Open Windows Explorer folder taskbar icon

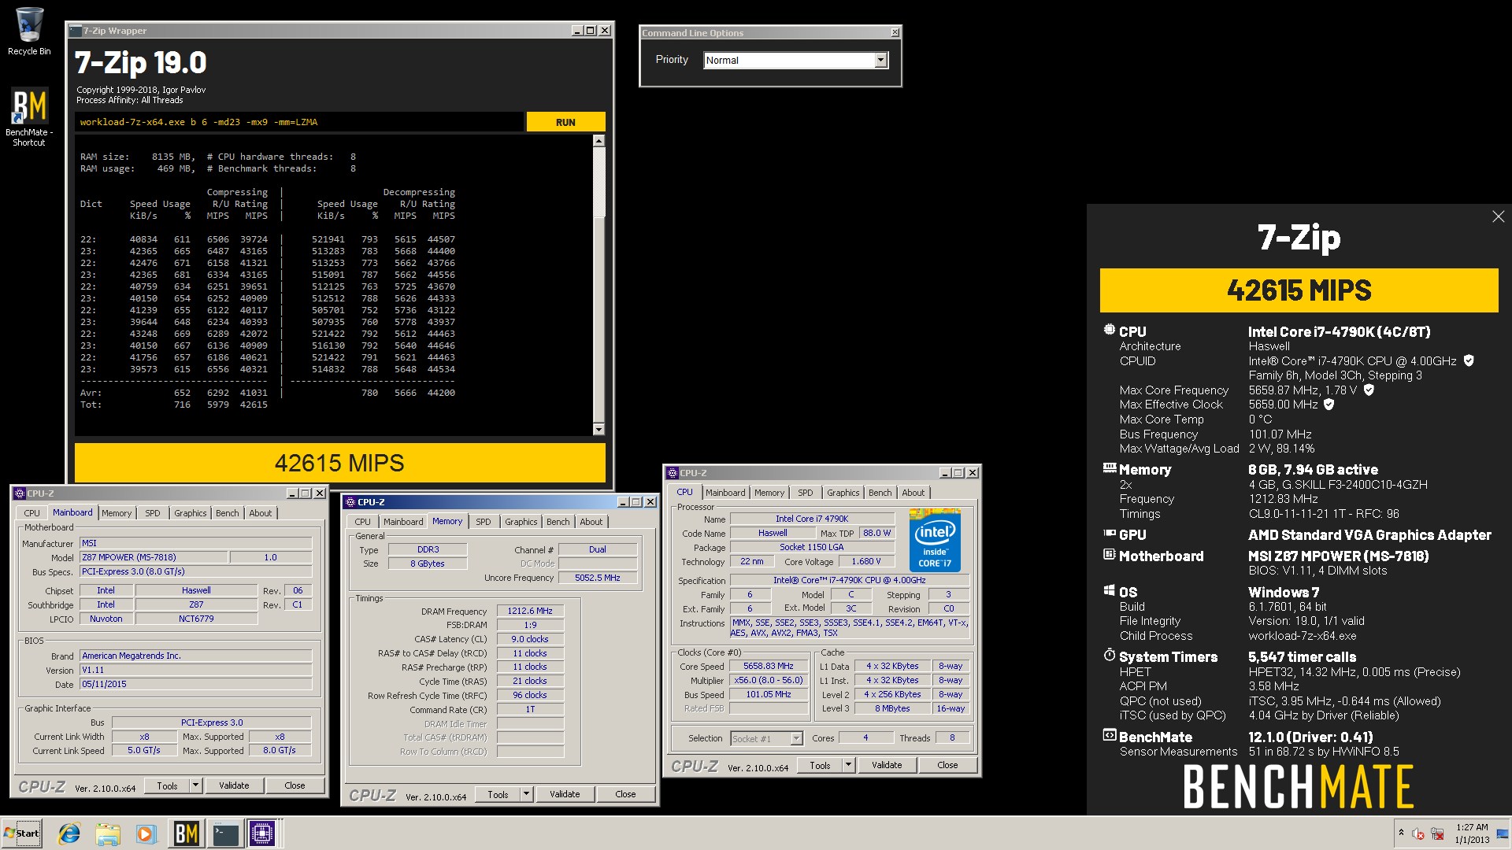[108, 833]
